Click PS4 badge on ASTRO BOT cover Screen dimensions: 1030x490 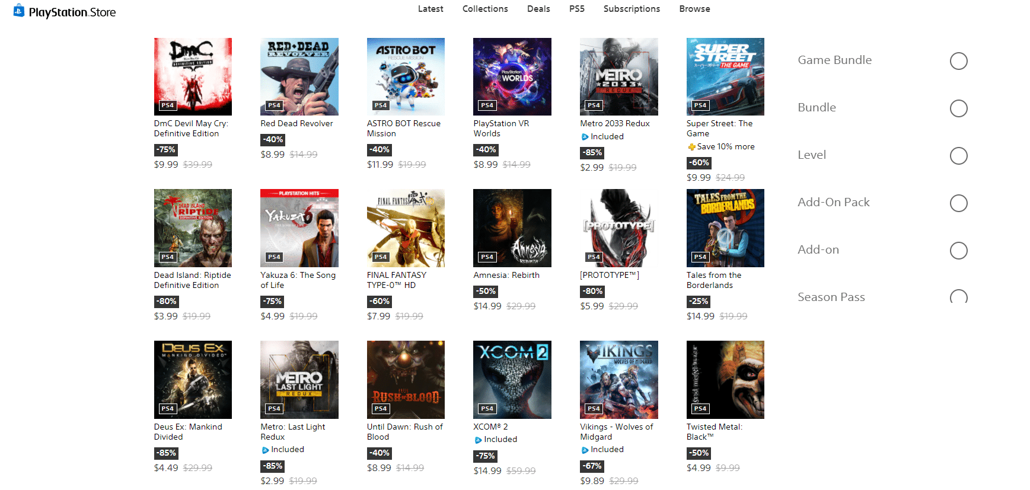(x=381, y=105)
